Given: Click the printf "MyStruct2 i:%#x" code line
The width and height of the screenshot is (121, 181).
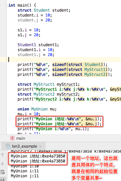Looking at the screenshot, I should coord(69,99).
